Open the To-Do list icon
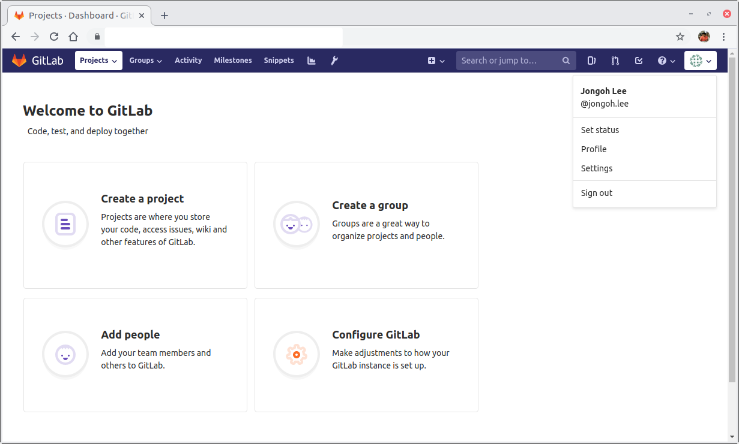The image size is (739, 444). pos(639,61)
